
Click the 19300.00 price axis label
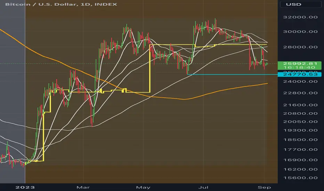[300, 130]
